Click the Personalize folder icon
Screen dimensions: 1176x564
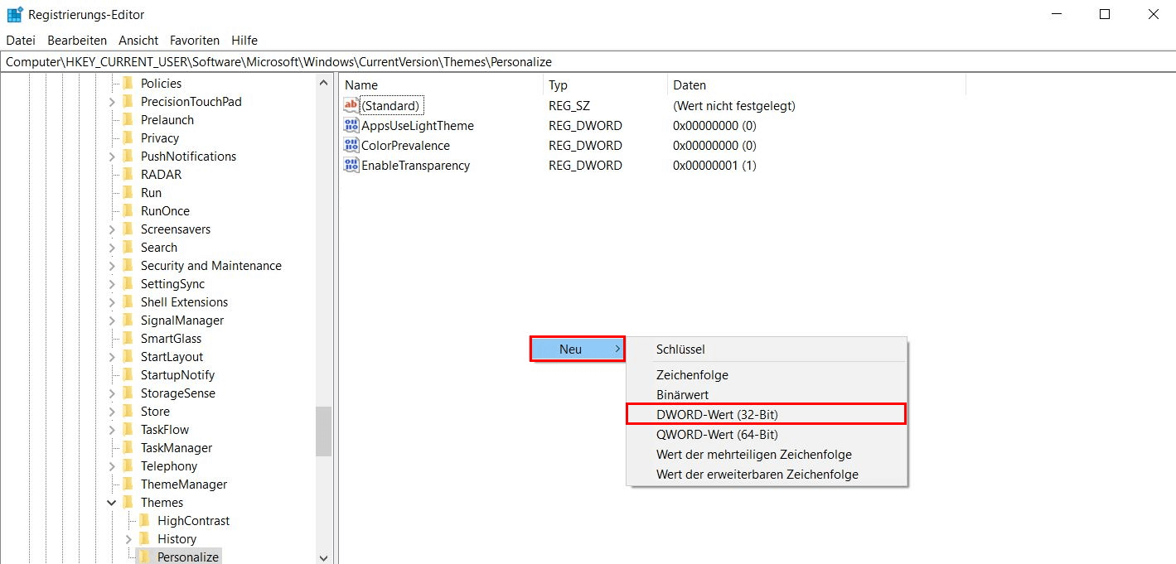(144, 557)
